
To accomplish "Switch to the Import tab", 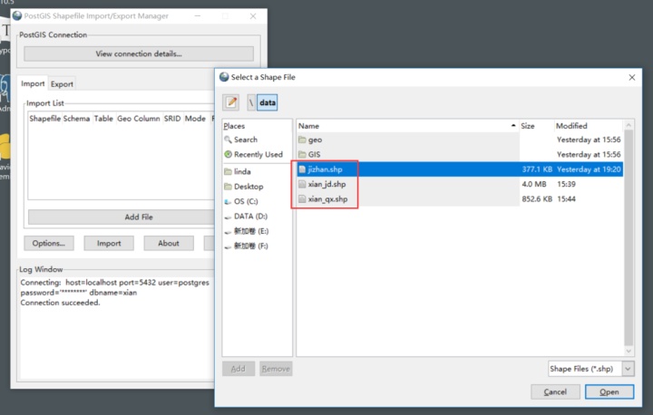I will click(x=33, y=83).
